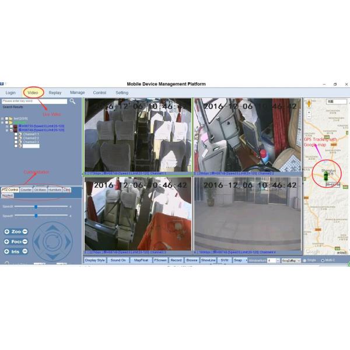
Task: Adjust the first Speed slider handle
Action: (x=36, y=206)
